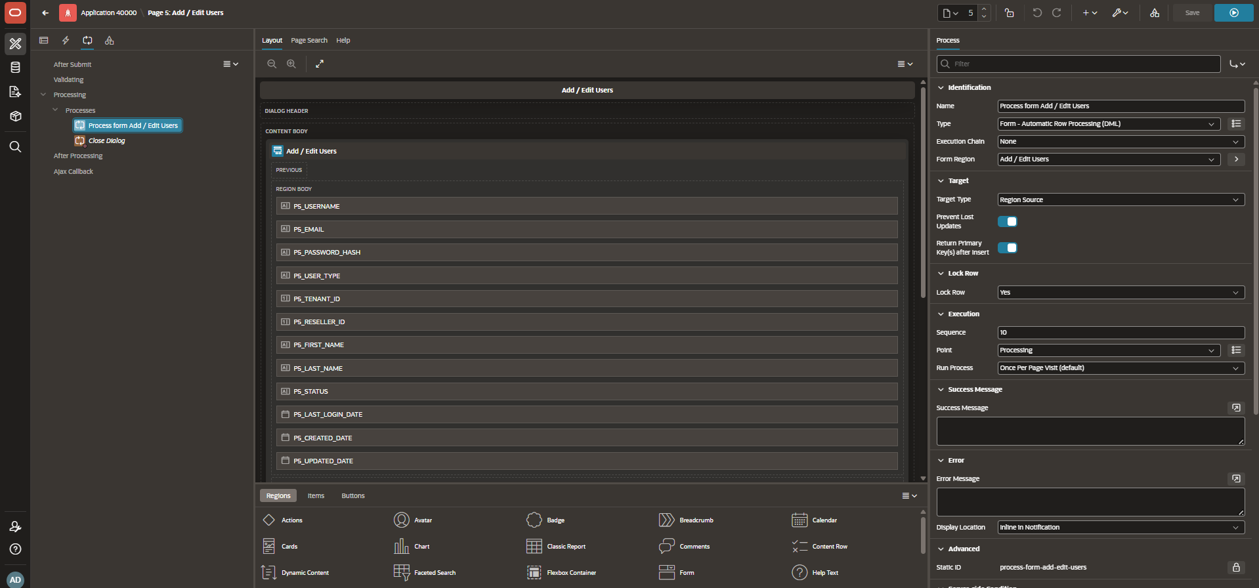
Task: Select the Regions gallery tab
Action: (278, 495)
